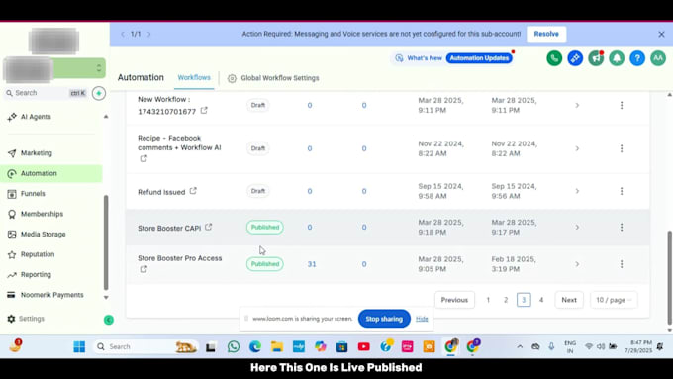Open more options for Store Booster CAPI

[x=622, y=227]
